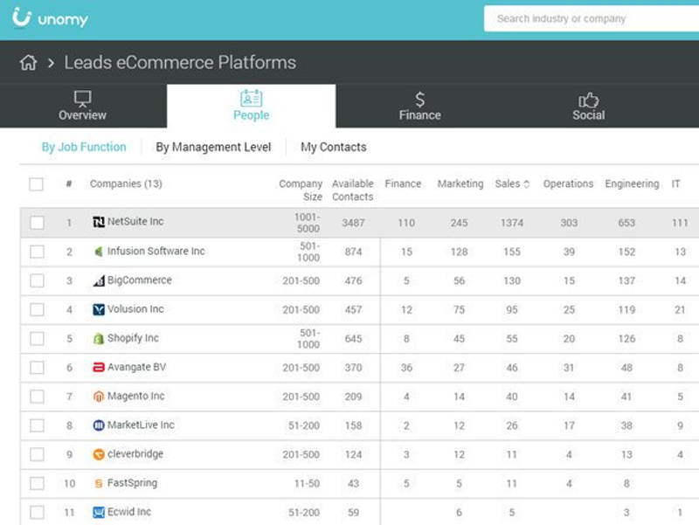Screen dimensions: 699x525
Task: Open the FastSpring company link
Action: tap(133, 483)
